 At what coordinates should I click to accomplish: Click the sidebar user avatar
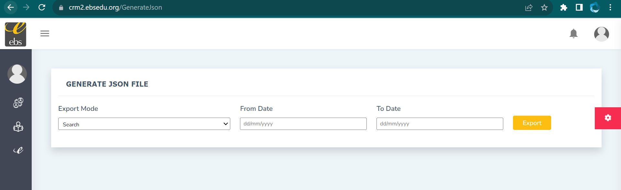click(17, 74)
